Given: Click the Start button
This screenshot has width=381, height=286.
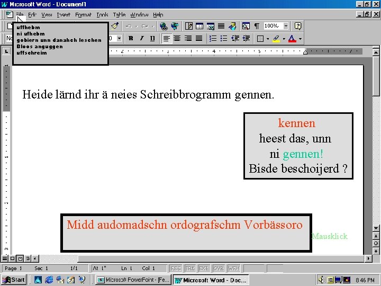Looking at the screenshot, I should tap(14, 280).
